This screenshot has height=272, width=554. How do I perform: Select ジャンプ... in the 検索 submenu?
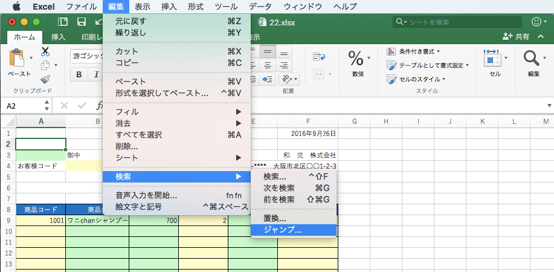coord(283,230)
